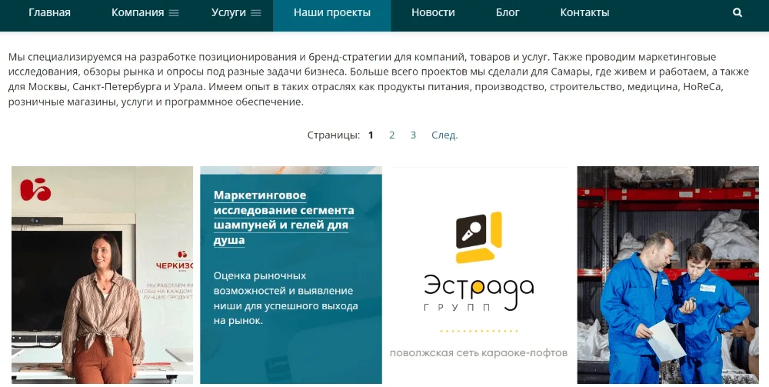769x387 pixels.
Task: Click the yellow karaoke microphone icon
Action: [478, 238]
